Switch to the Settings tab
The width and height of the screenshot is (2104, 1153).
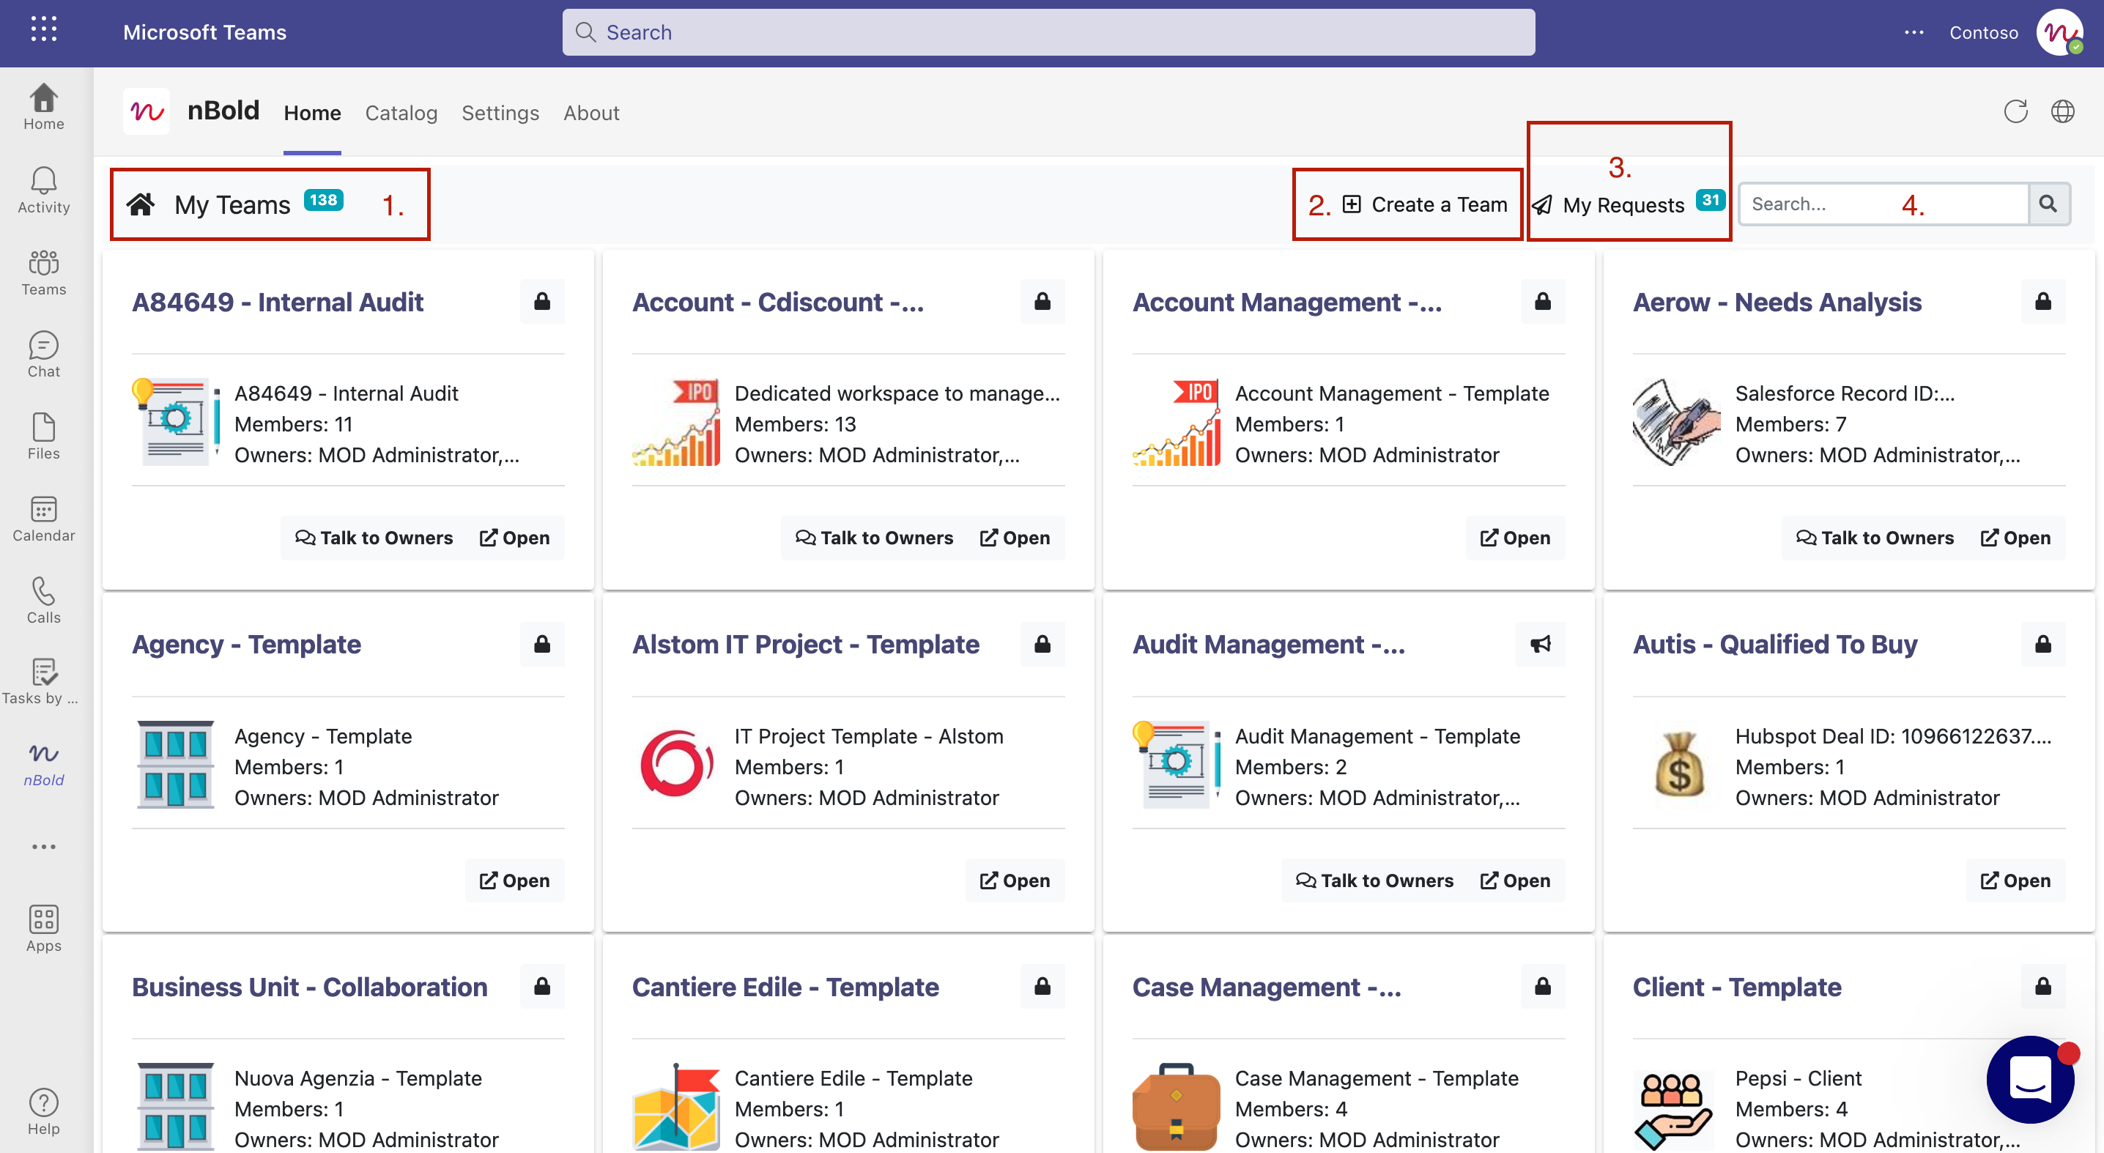(500, 113)
